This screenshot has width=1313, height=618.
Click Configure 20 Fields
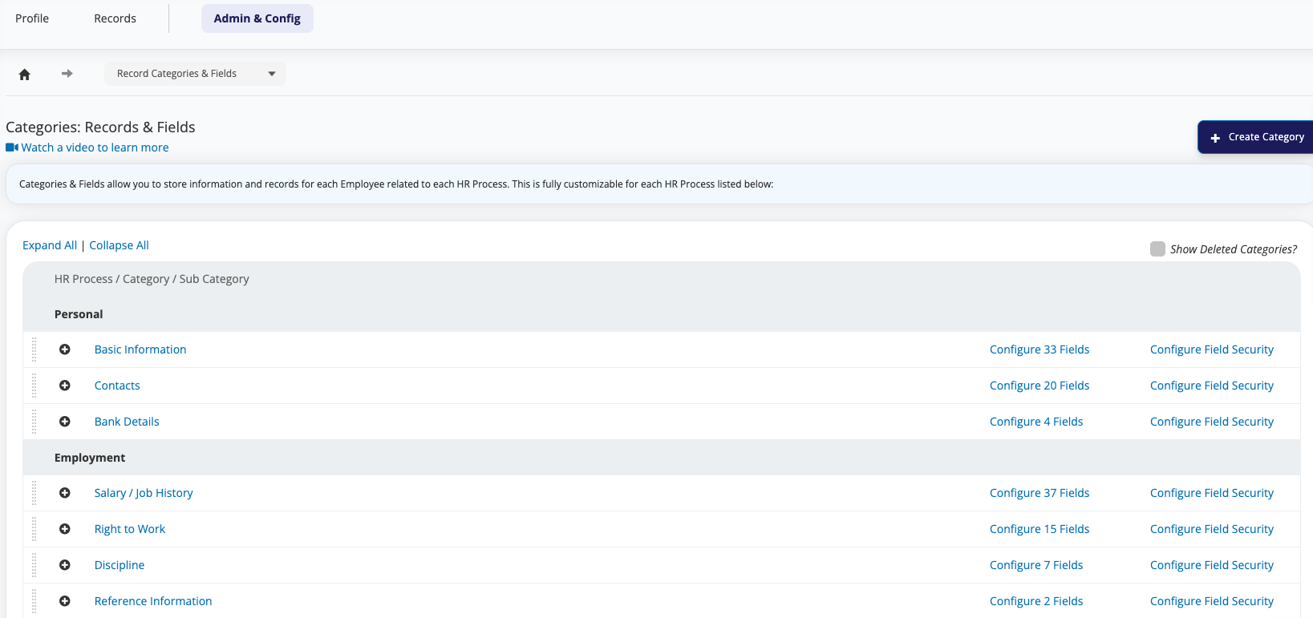click(x=1039, y=386)
